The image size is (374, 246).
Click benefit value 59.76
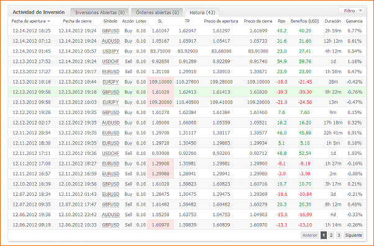[305, 61]
